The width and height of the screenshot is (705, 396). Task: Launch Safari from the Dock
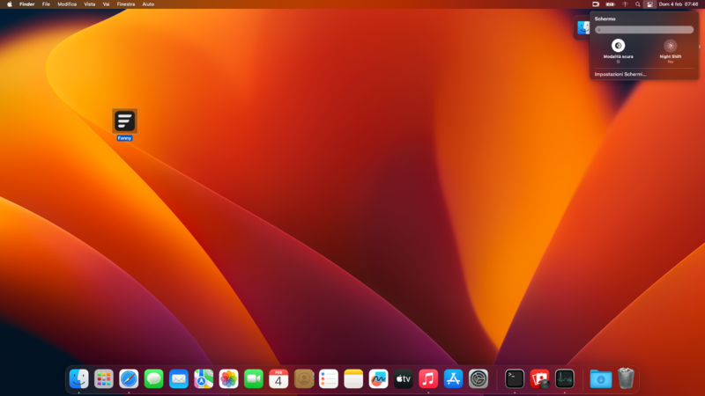[129, 378]
